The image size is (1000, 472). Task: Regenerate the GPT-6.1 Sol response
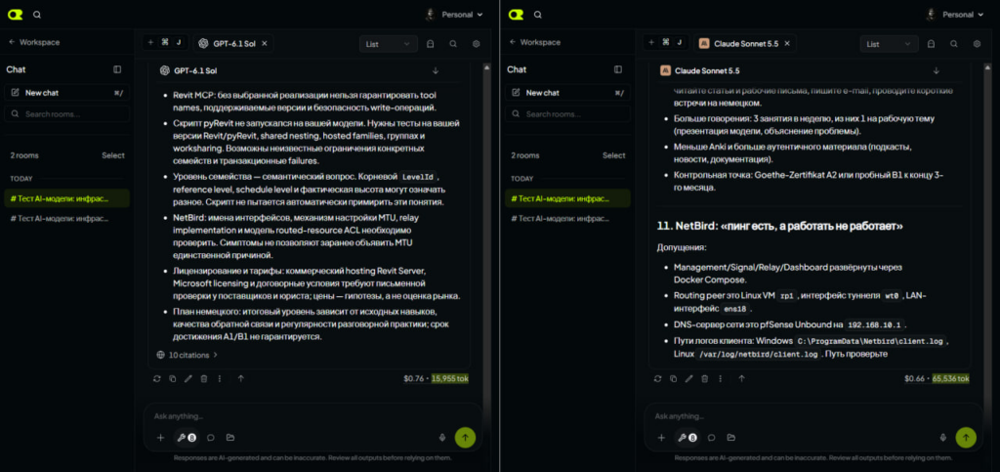pyautogui.click(x=157, y=379)
